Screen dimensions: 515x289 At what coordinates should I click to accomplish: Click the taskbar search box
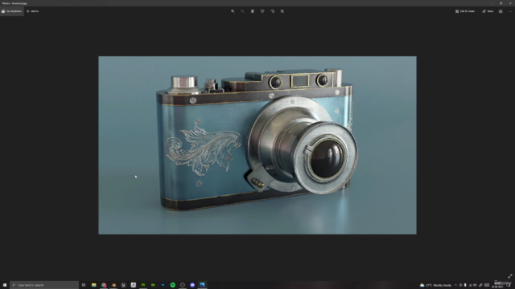coord(44,285)
